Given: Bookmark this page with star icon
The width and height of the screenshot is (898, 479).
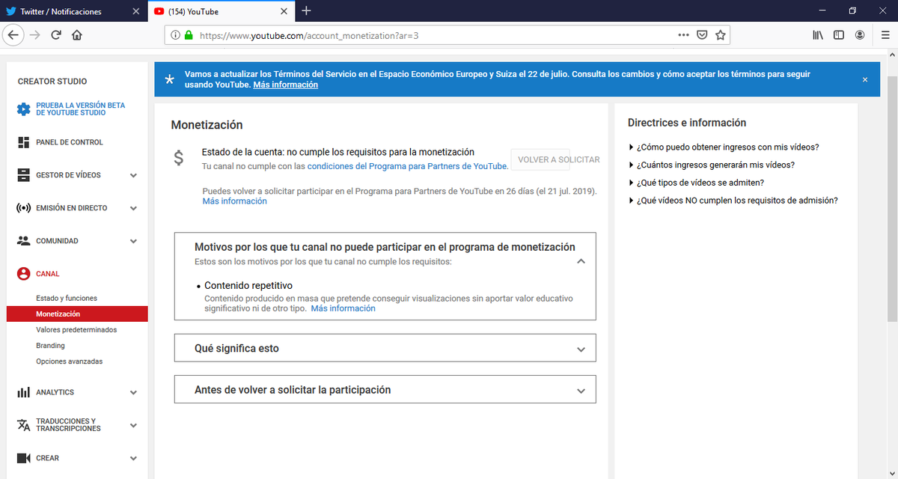Looking at the screenshot, I should [x=720, y=35].
